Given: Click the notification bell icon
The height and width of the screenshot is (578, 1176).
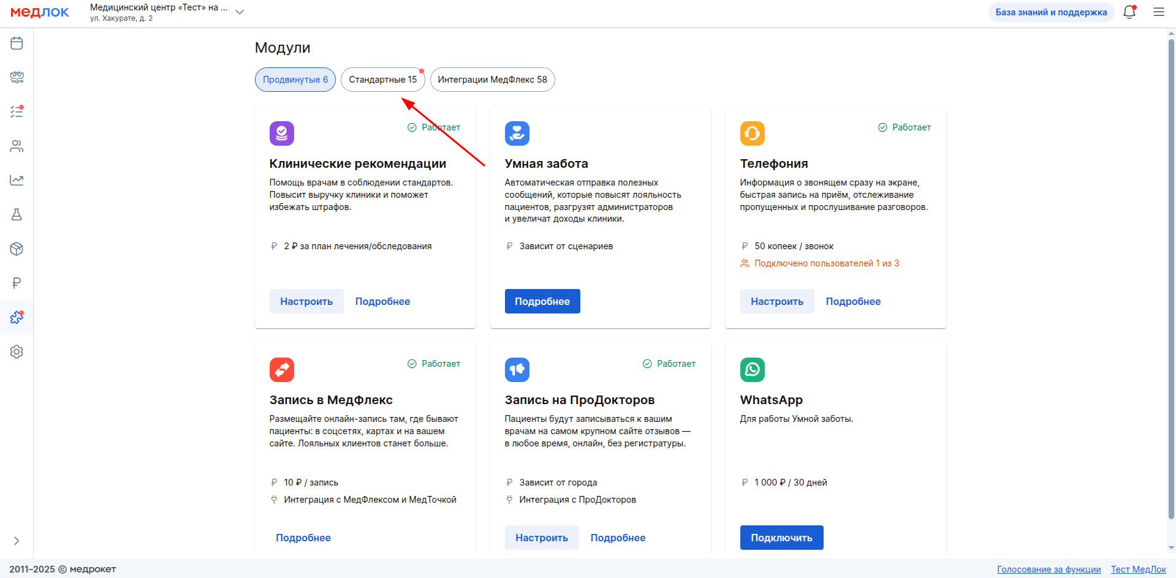Looking at the screenshot, I should coord(1129,12).
